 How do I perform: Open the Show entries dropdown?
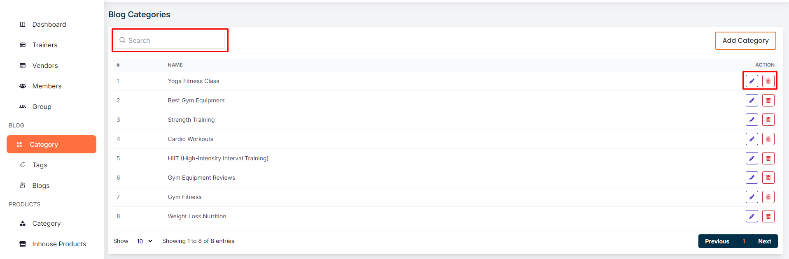(x=144, y=241)
